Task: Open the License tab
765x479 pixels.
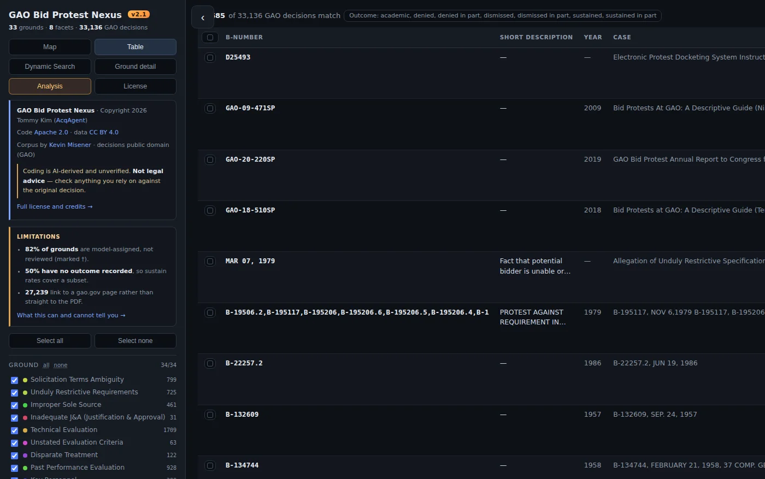Action: 136,86
